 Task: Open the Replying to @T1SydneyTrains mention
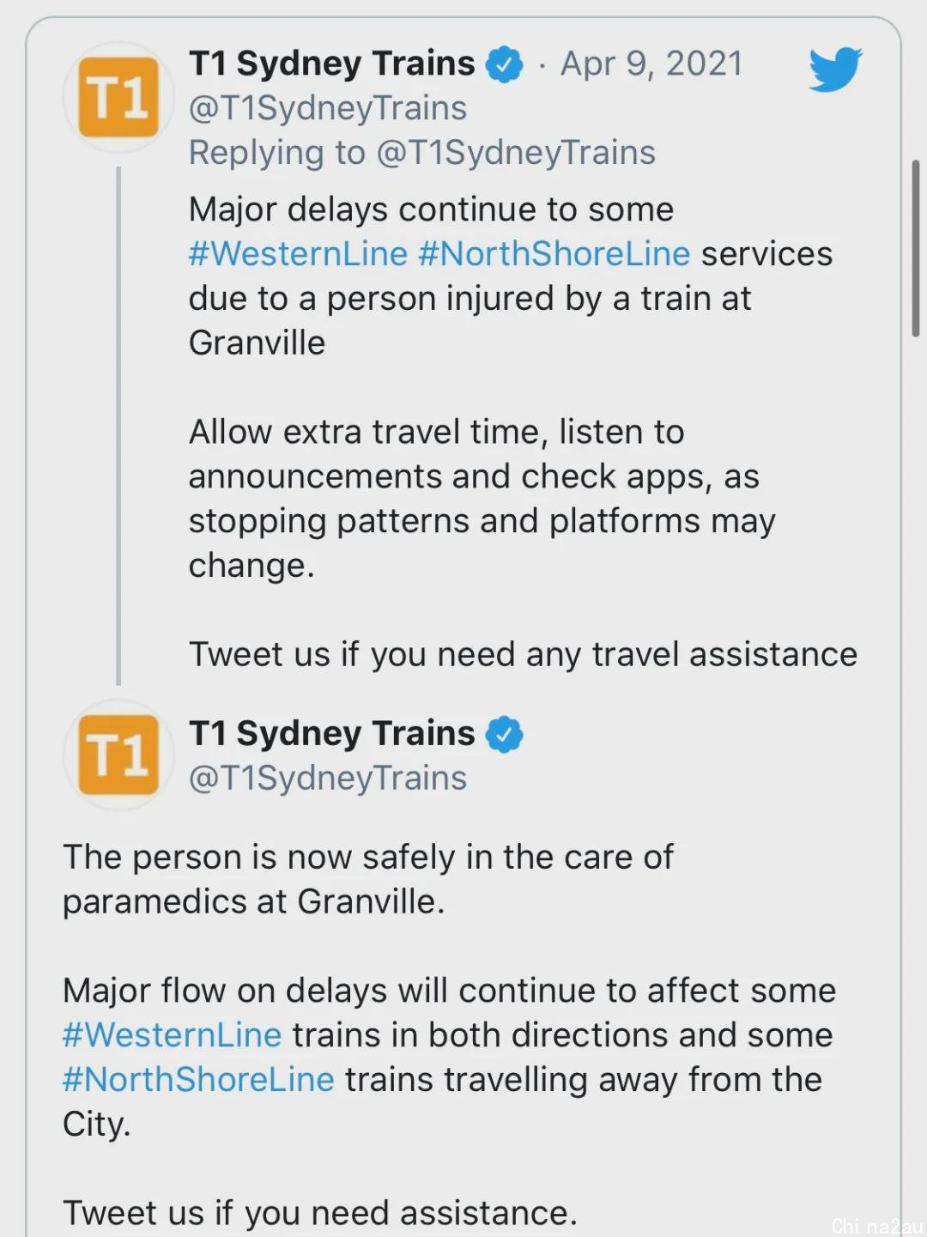point(516,153)
